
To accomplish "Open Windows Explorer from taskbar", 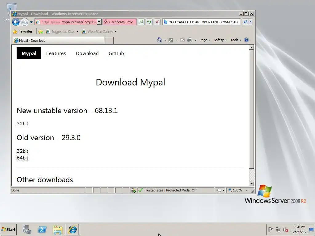I will point(58,229).
